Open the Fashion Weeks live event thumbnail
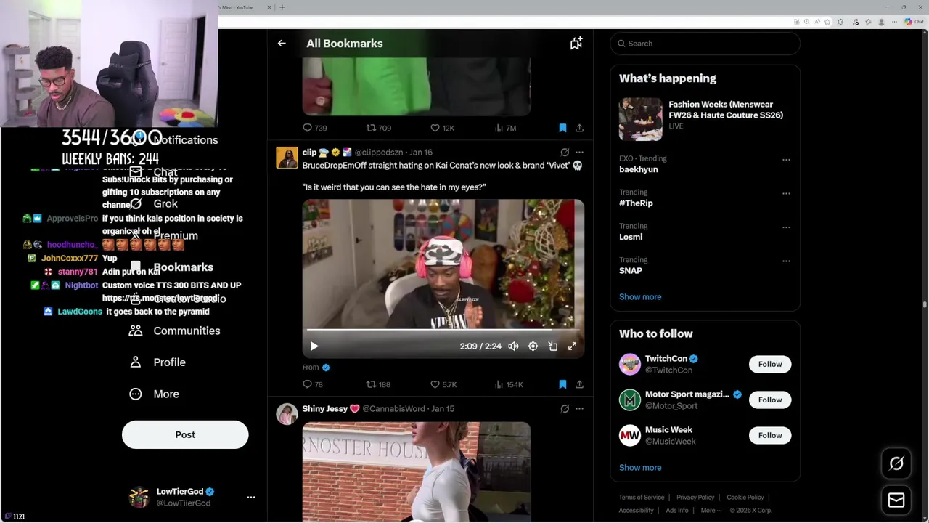This screenshot has height=523, width=929. tap(641, 118)
